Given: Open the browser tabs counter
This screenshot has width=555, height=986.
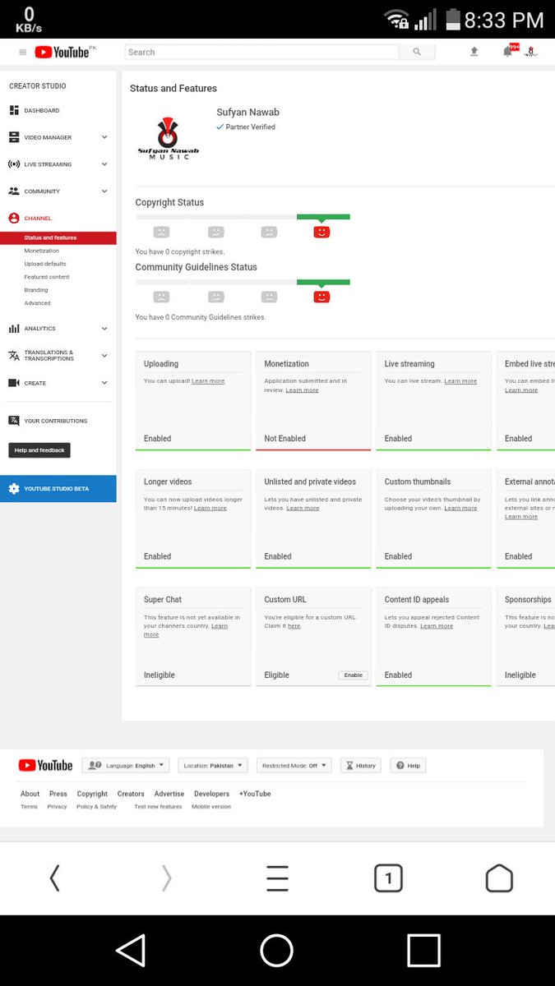Looking at the screenshot, I should 388,878.
